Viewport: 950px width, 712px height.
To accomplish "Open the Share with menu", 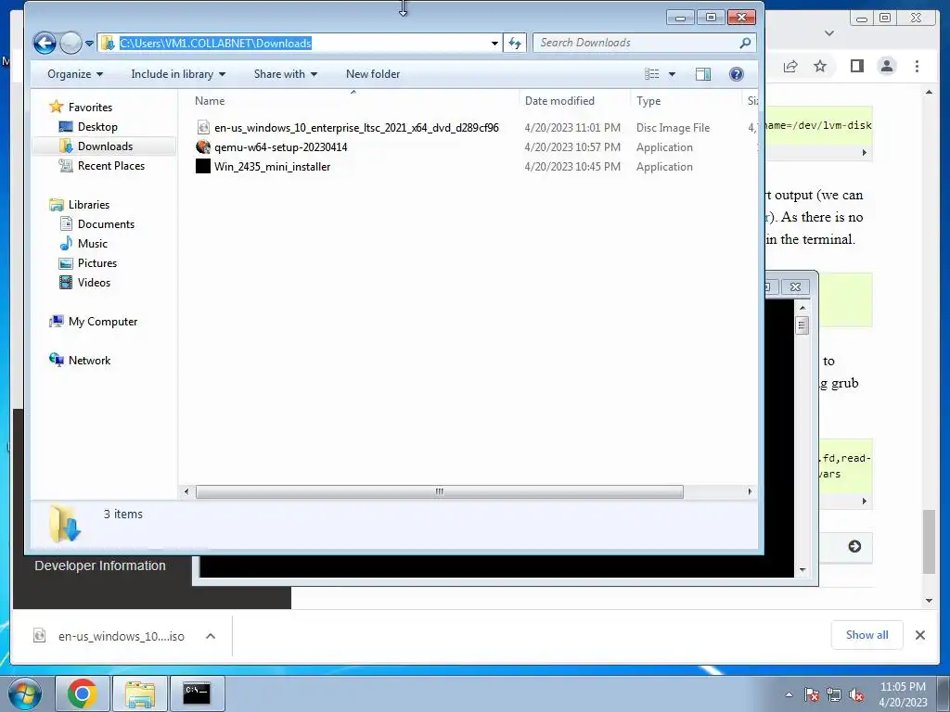I will point(286,74).
